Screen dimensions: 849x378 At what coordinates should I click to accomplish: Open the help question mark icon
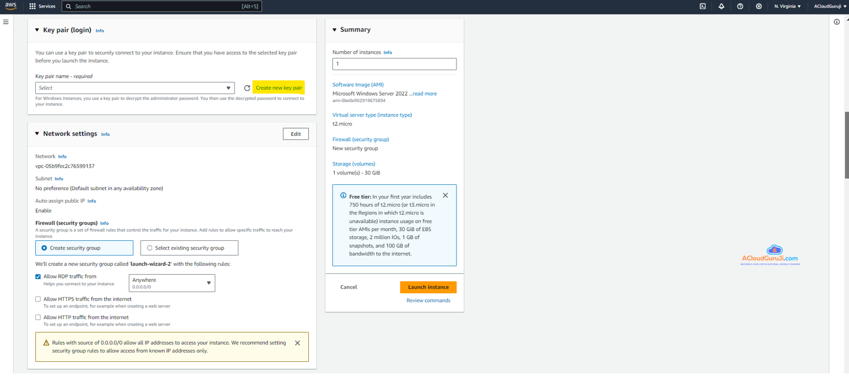(x=740, y=6)
